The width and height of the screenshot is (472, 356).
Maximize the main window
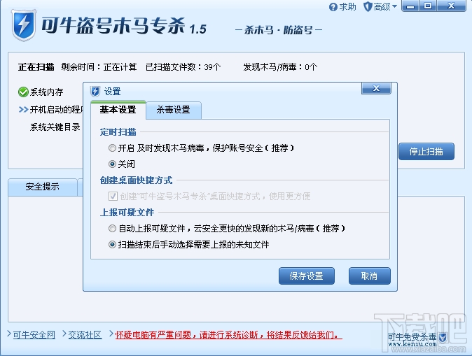click(428, 6)
